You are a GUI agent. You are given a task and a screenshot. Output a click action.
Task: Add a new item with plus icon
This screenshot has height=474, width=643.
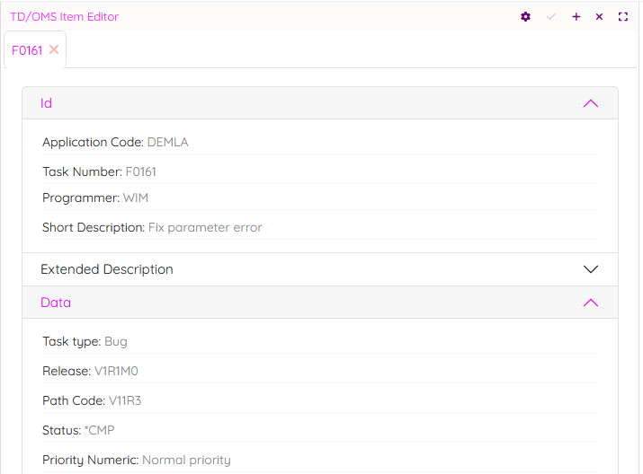pos(576,17)
